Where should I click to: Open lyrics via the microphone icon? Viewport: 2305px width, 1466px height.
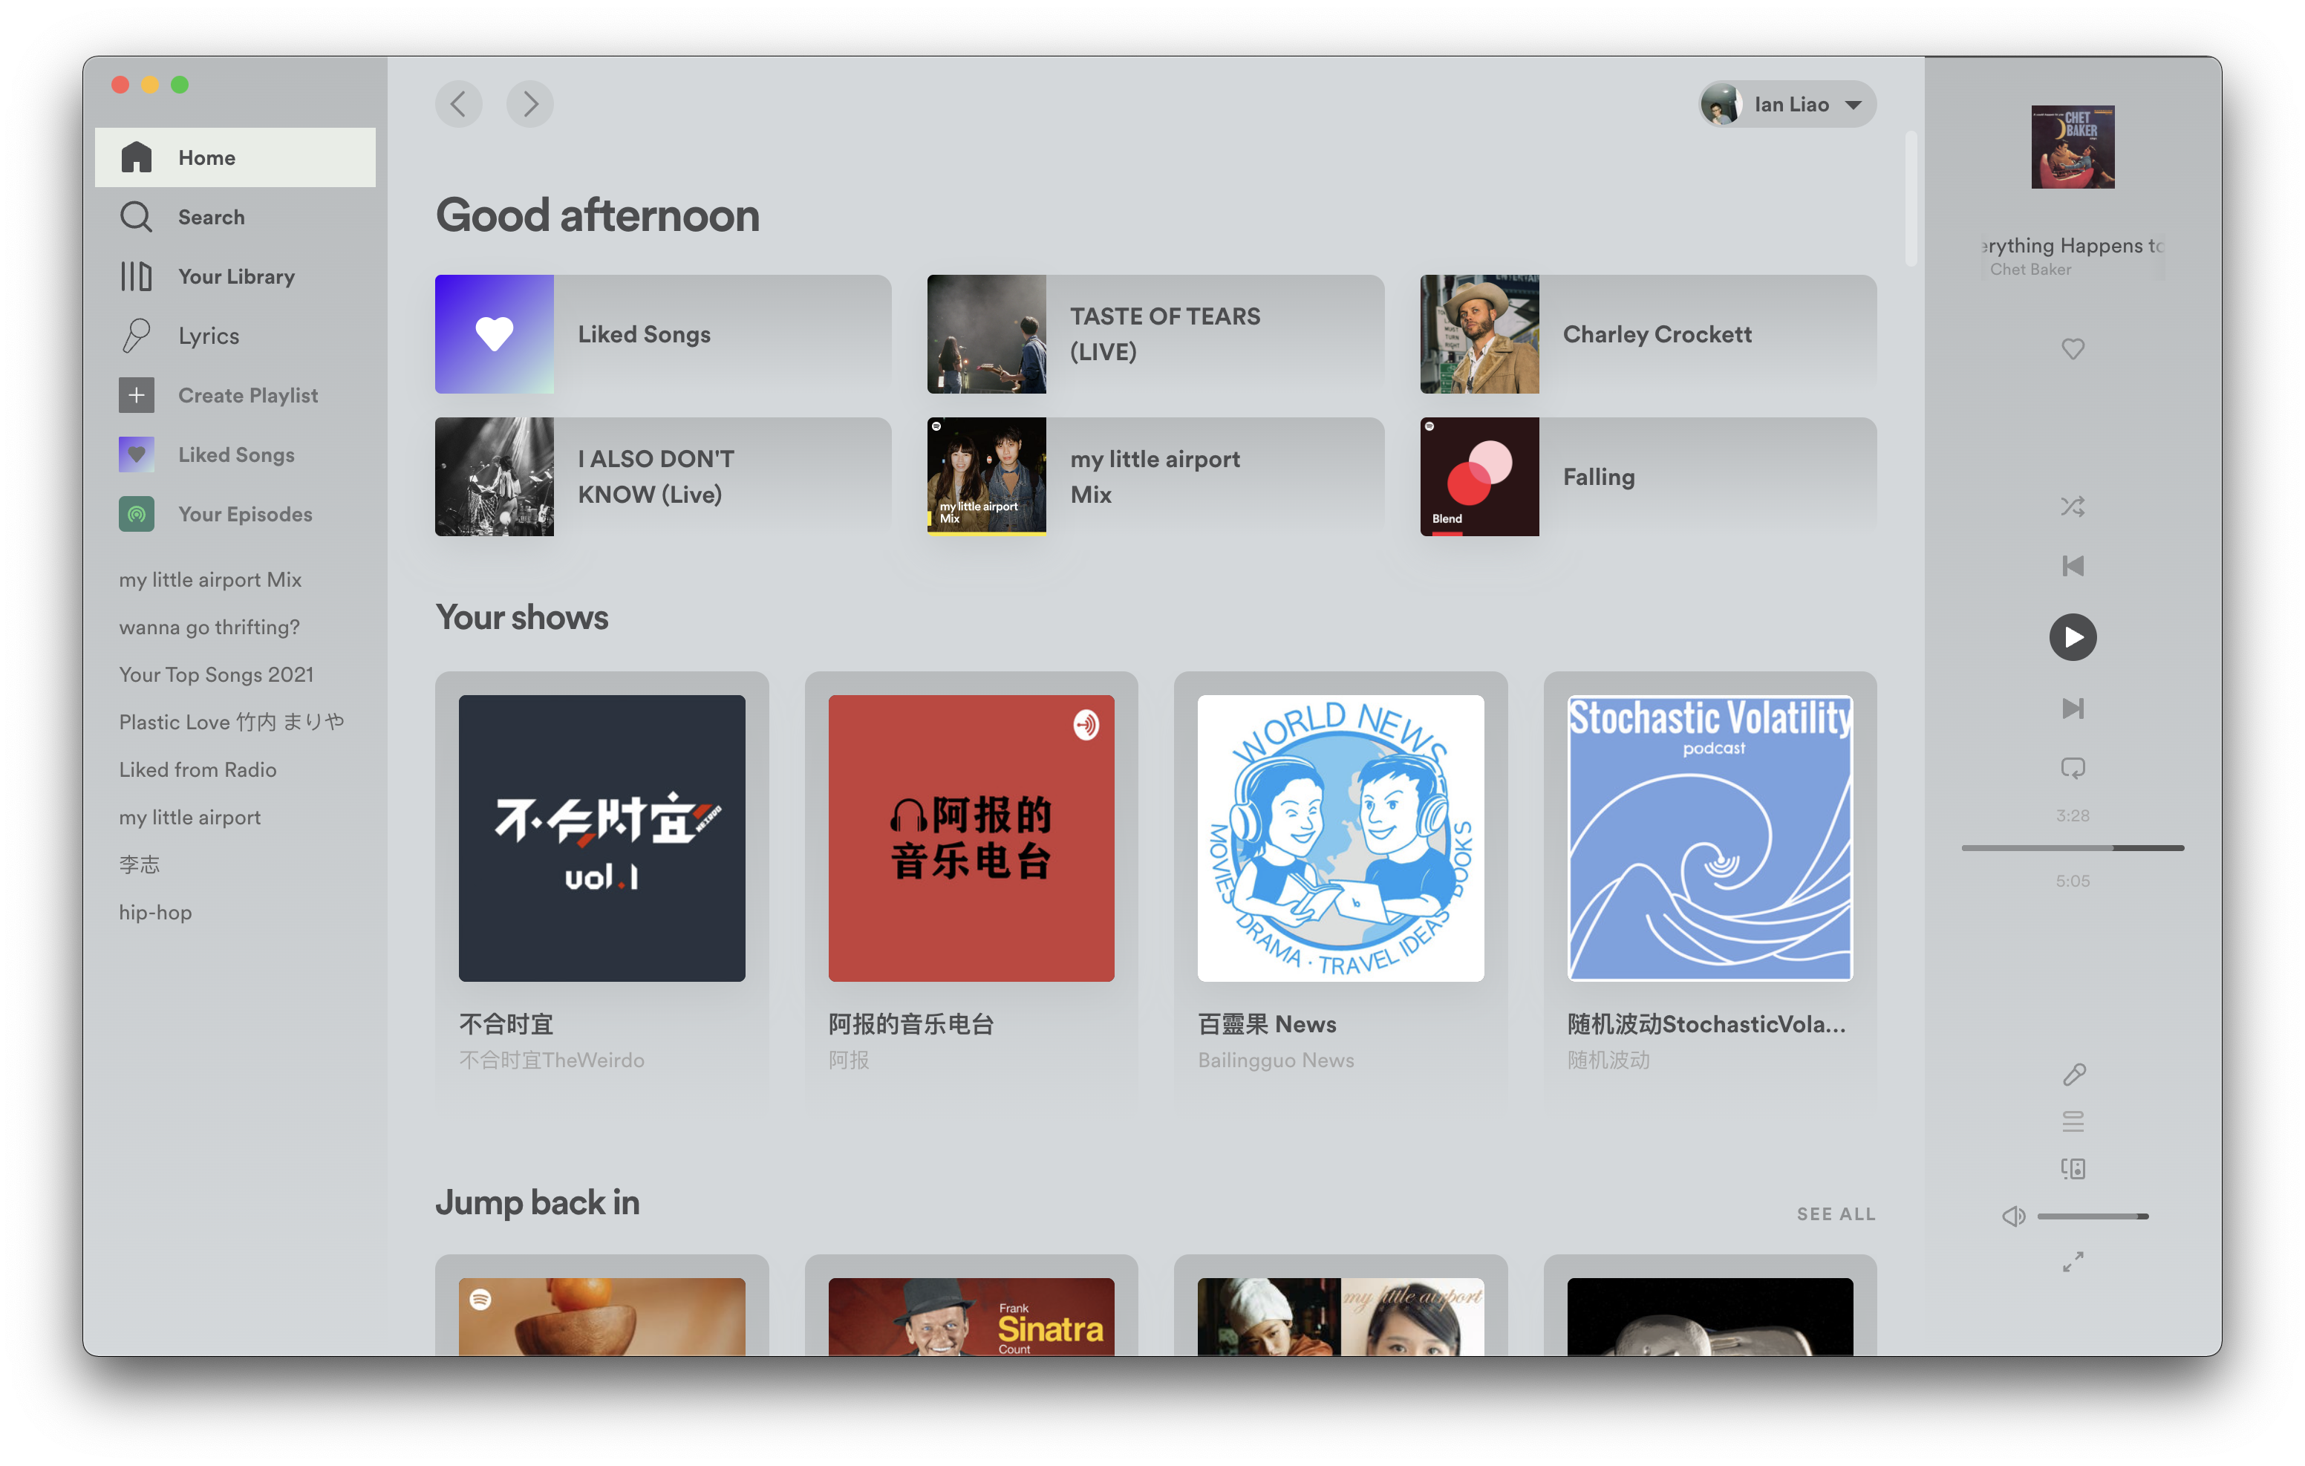2073,1075
